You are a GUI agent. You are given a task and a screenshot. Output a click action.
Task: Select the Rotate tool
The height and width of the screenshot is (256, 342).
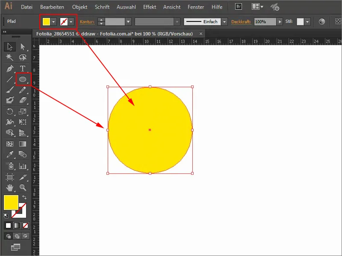point(10,111)
